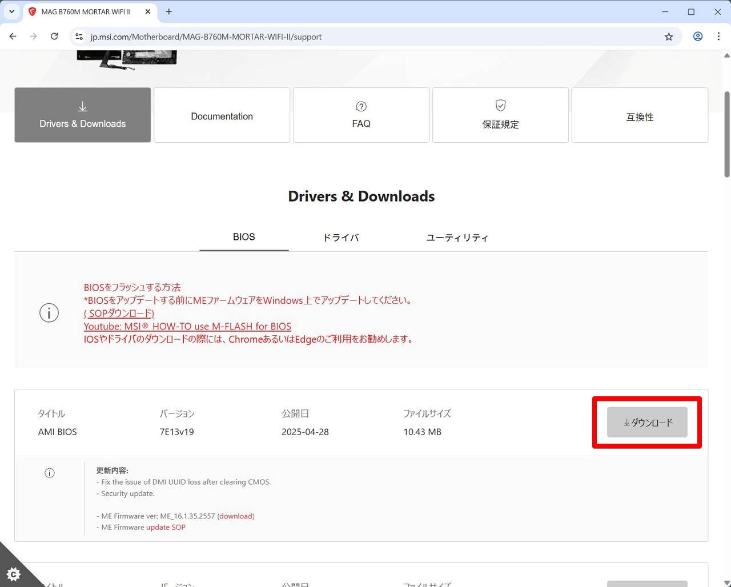
Task: Select the MAG B760M MORTAR WIFI II tab
Action: pyautogui.click(x=90, y=12)
